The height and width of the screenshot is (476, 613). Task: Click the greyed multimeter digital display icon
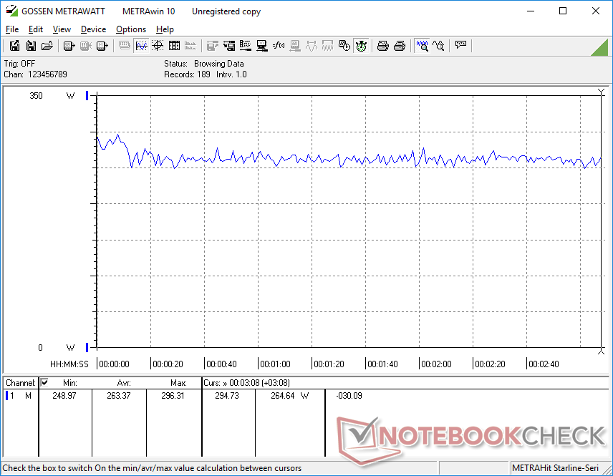[125, 46]
